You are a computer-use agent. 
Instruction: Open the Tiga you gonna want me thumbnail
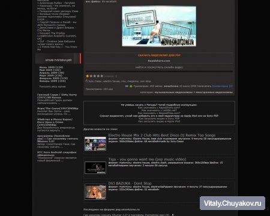(x=95, y=167)
